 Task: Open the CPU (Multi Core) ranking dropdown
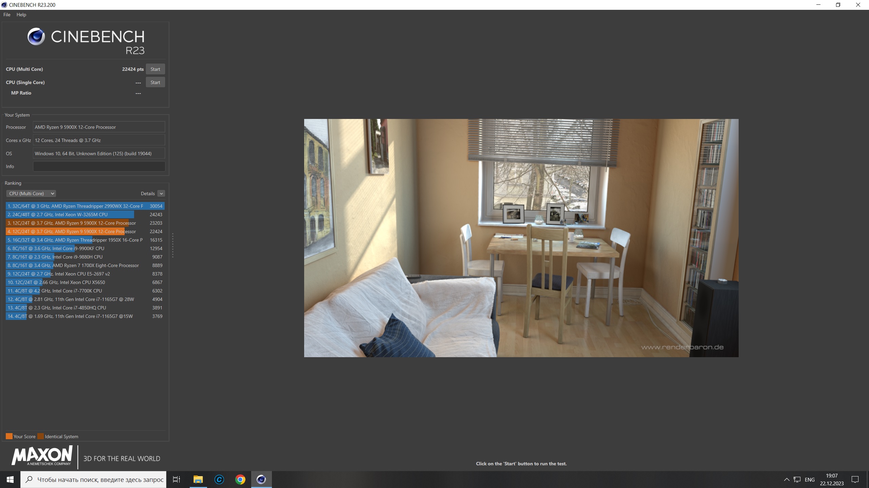[31, 194]
